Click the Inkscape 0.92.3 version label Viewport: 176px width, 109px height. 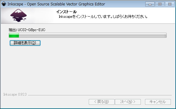(x=15, y=95)
